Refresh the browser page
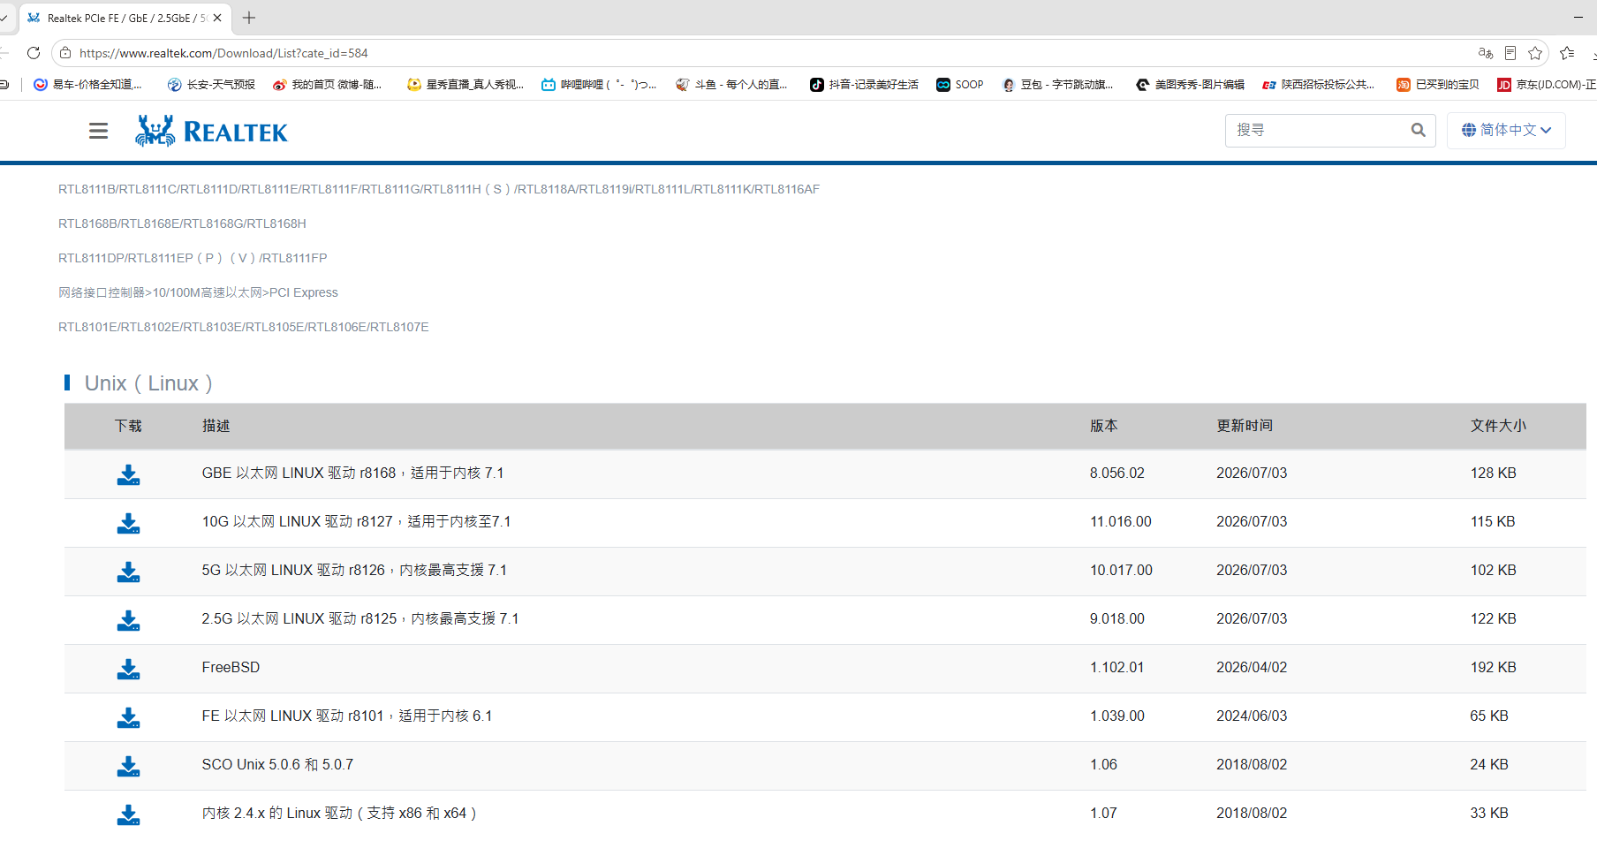 [34, 53]
